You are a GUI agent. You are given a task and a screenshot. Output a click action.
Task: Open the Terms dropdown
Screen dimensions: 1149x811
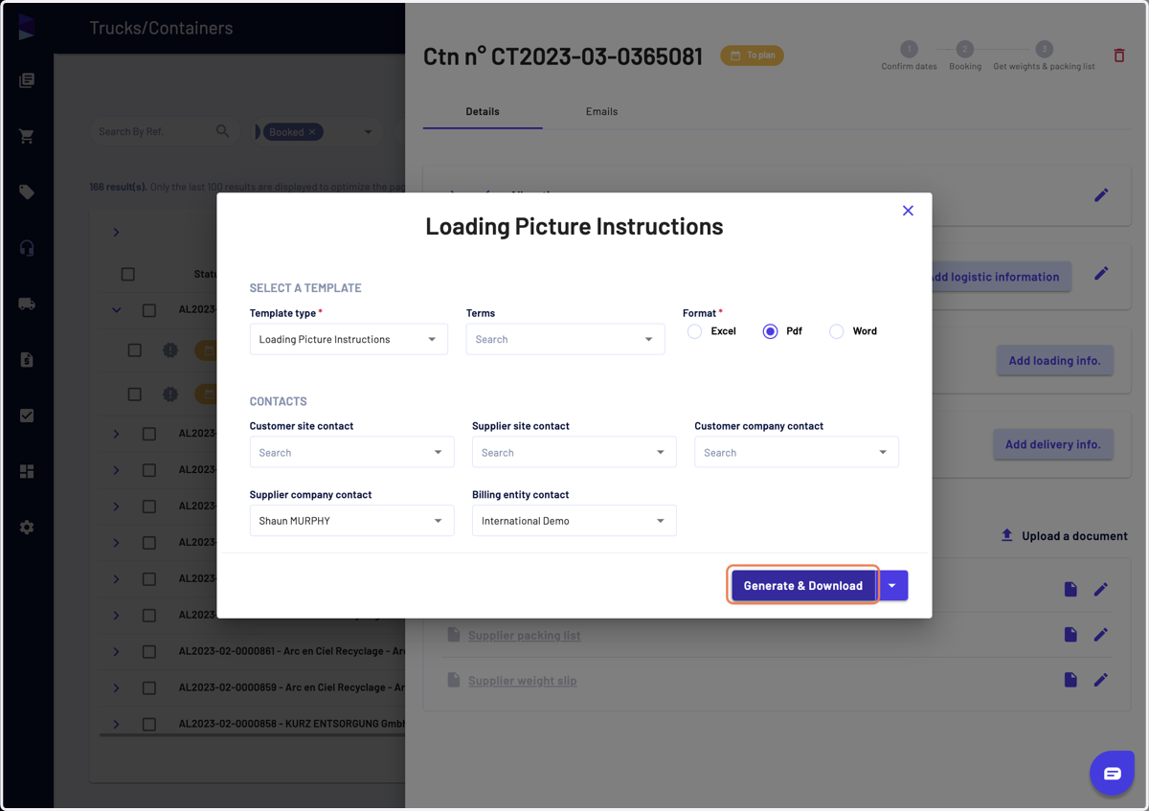[x=565, y=339]
